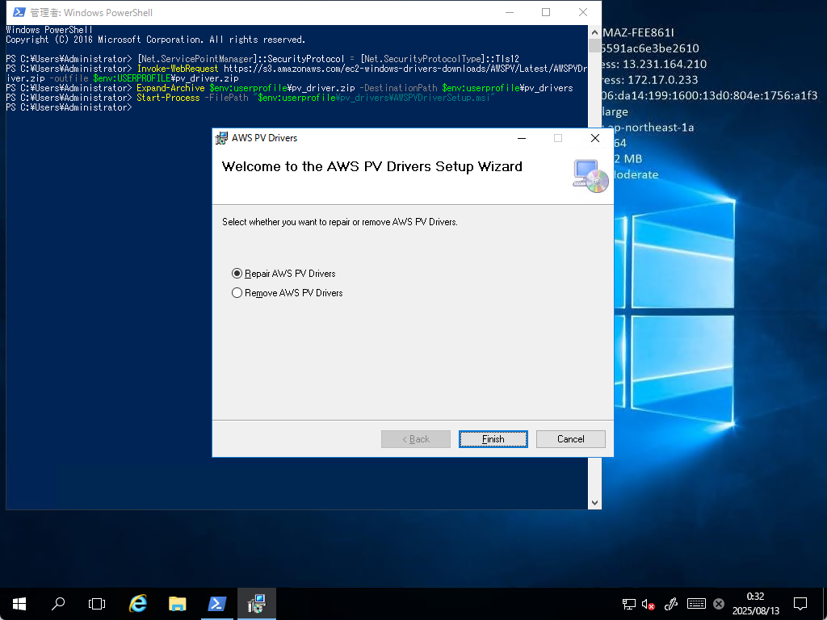Viewport: 827px width, 620px height.
Task: Click the Finish button
Action: (x=493, y=439)
